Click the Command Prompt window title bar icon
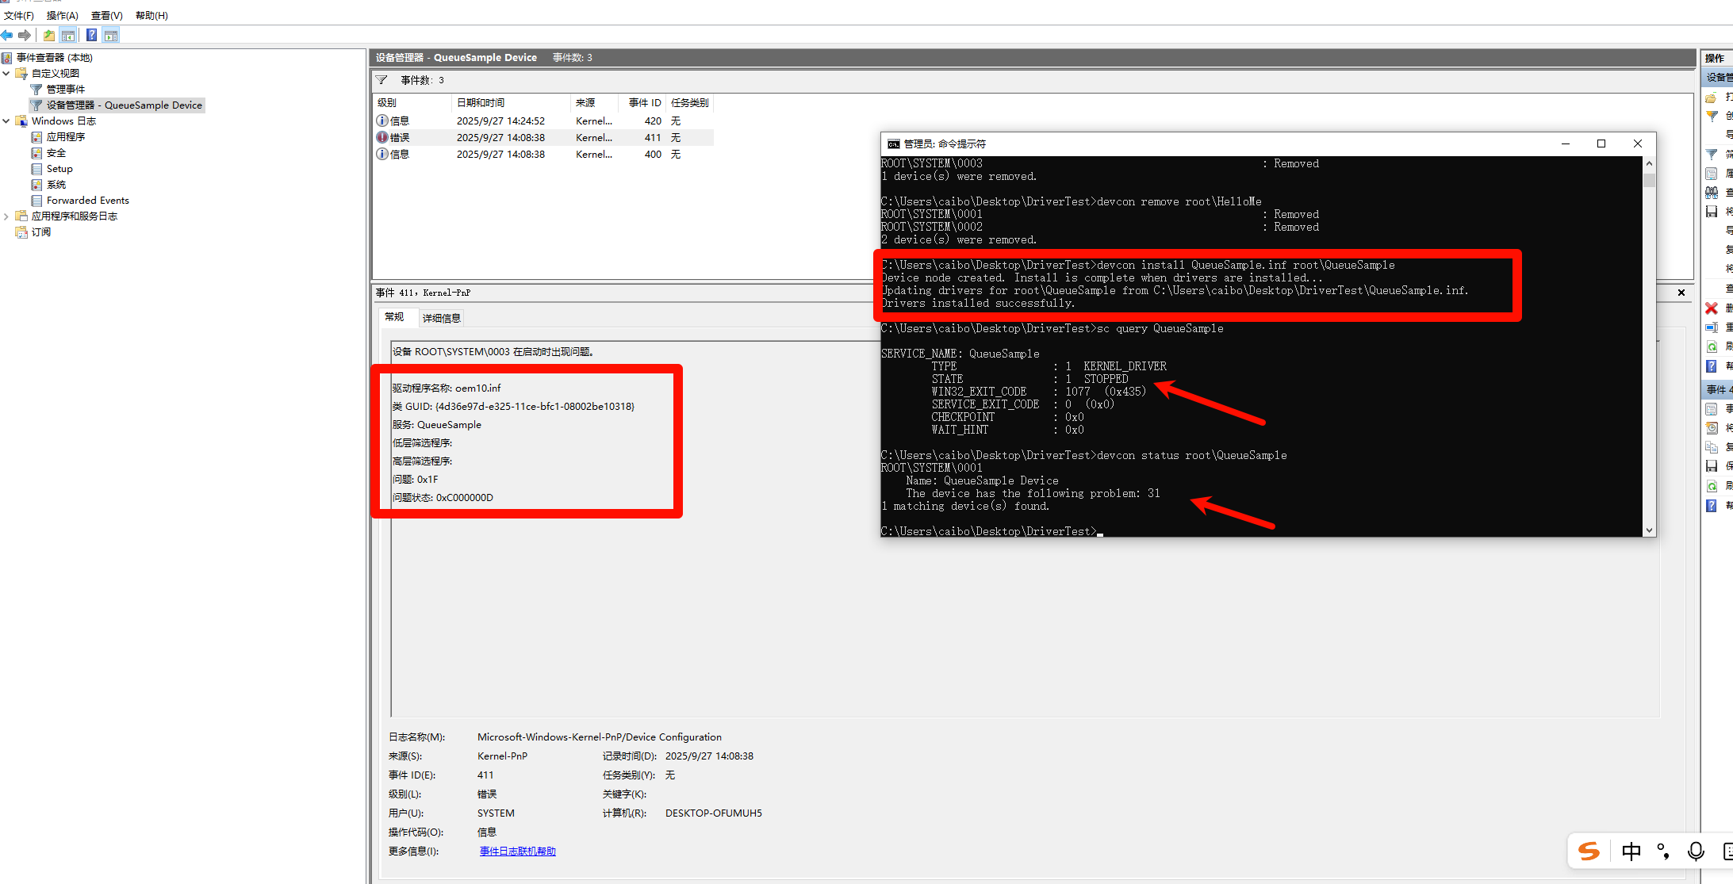1733x884 pixels. click(894, 144)
